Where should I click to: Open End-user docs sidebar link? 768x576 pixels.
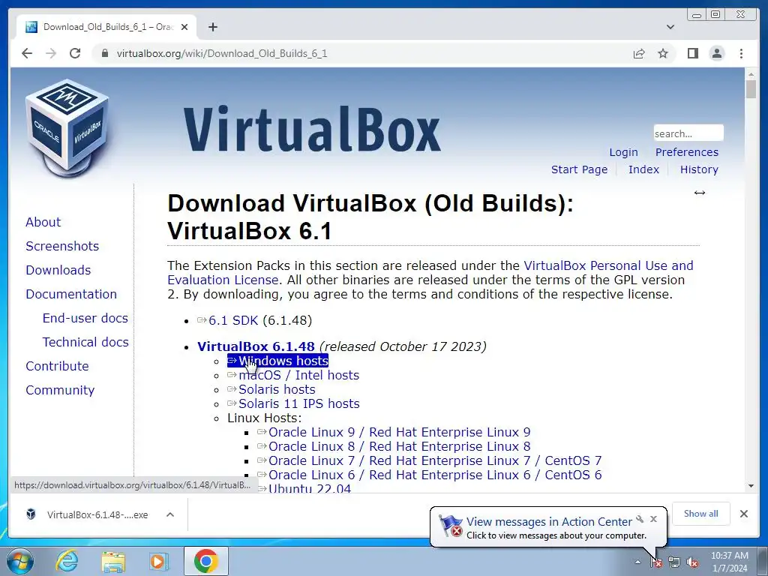85,318
